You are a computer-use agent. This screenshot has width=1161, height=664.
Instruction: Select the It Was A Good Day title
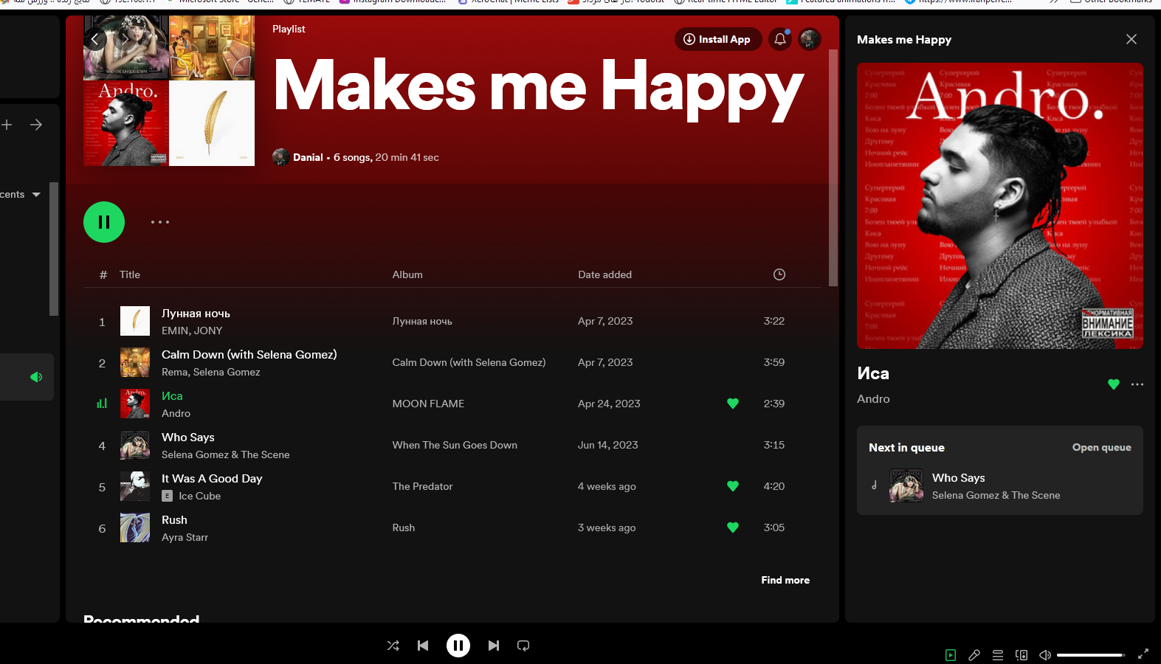[212, 479]
